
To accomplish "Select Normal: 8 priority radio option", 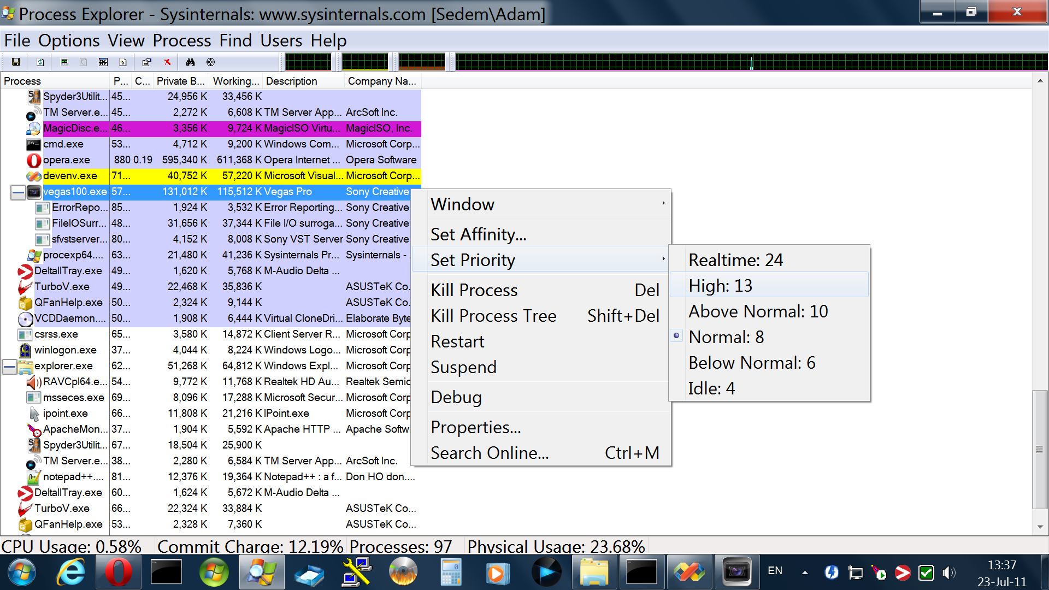I will pos(726,337).
